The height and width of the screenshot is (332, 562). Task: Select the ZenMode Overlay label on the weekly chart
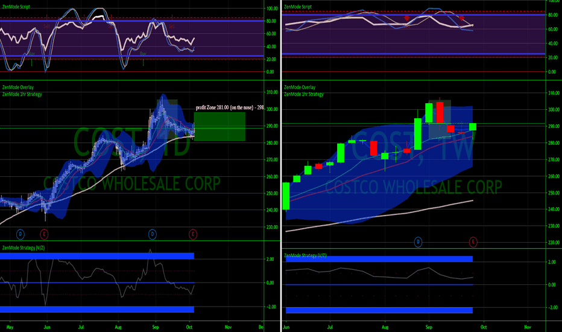pyautogui.click(x=300, y=87)
